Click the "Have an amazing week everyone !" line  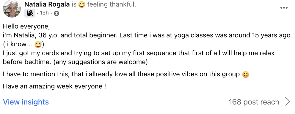click(x=54, y=87)
